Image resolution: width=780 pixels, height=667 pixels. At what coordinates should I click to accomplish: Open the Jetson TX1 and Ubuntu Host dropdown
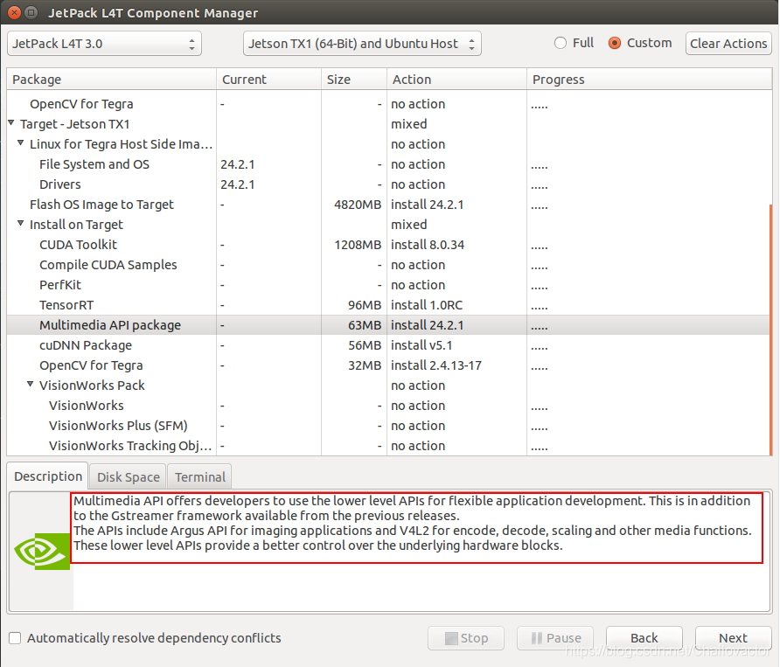[362, 44]
